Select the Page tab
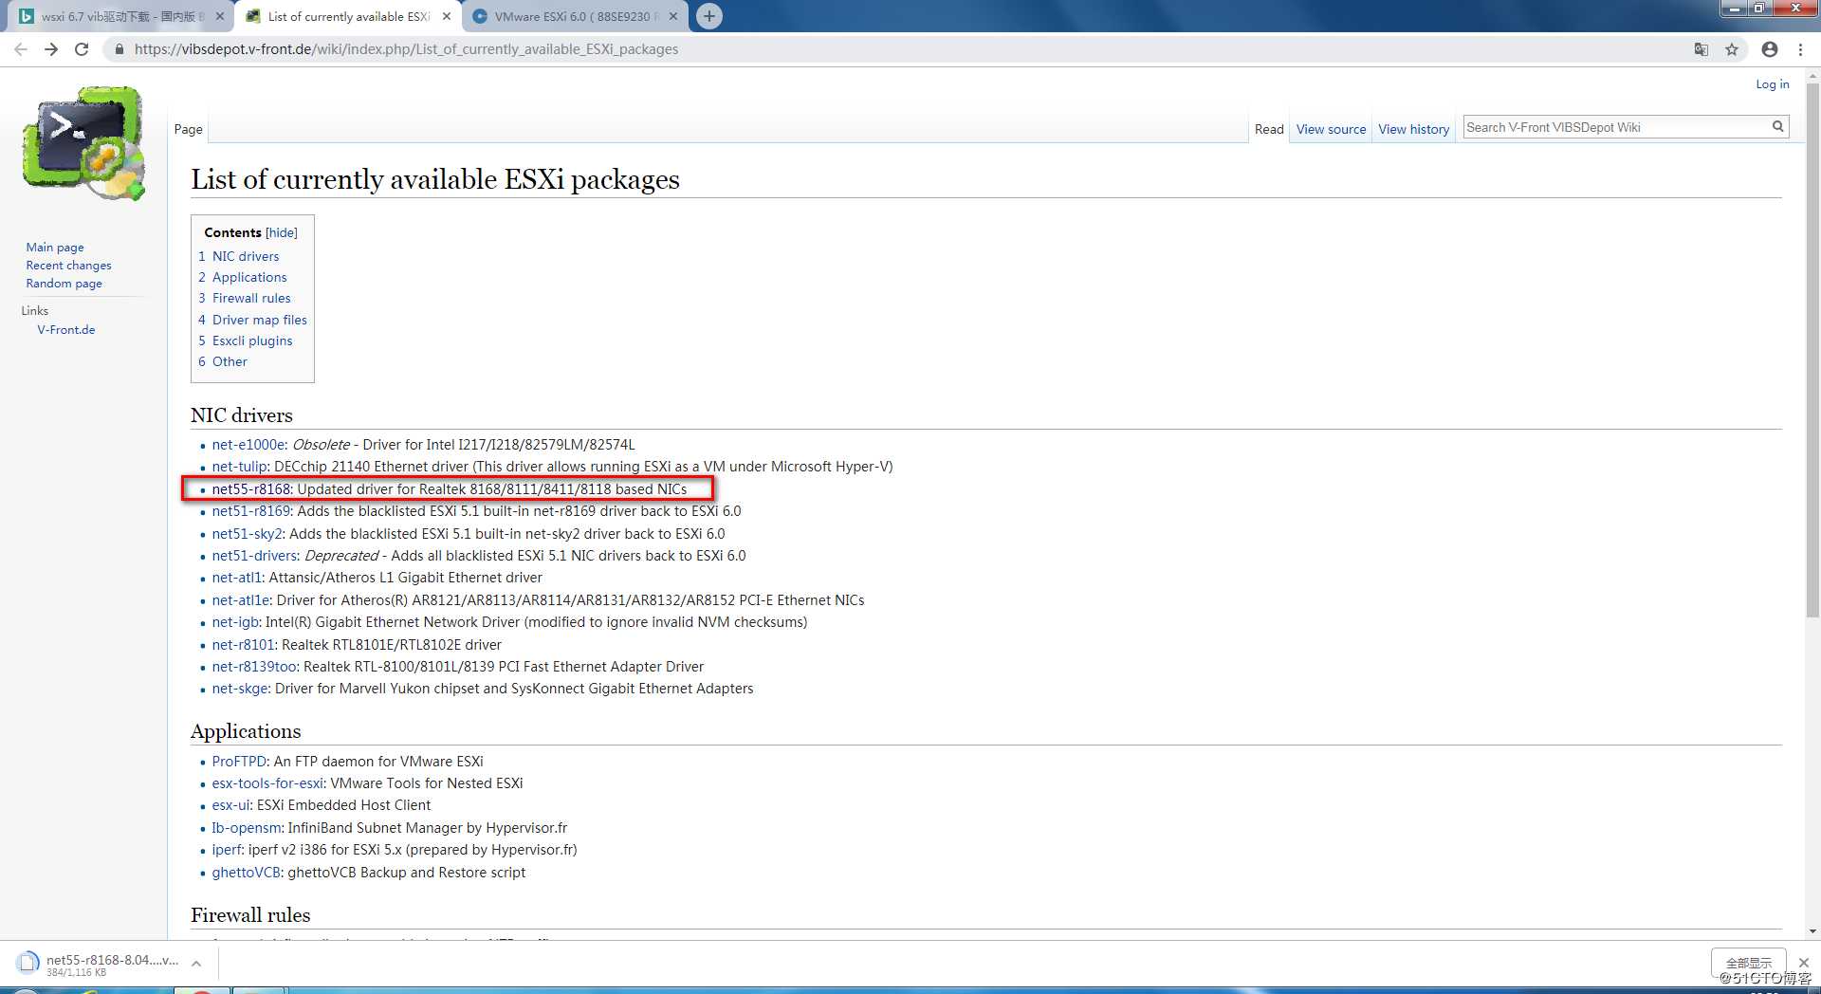This screenshot has height=994, width=1821. [x=188, y=129]
